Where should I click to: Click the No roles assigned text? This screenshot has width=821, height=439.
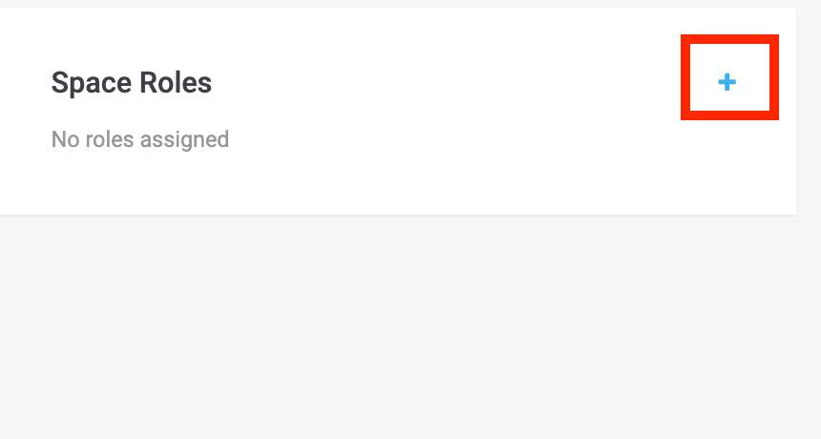pos(140,139)
